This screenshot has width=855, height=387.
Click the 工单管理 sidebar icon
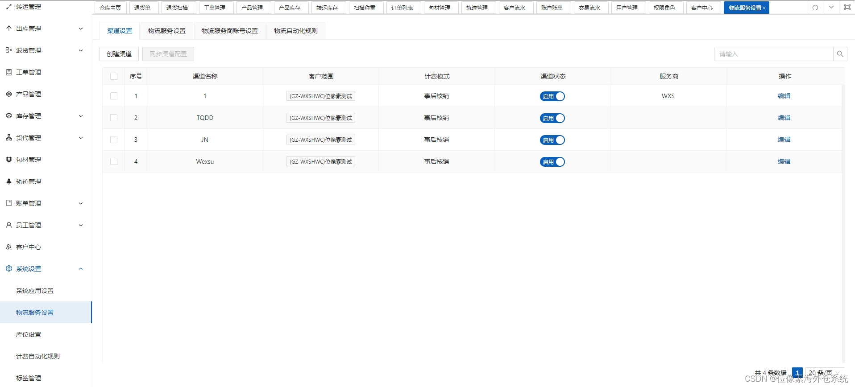9,72
